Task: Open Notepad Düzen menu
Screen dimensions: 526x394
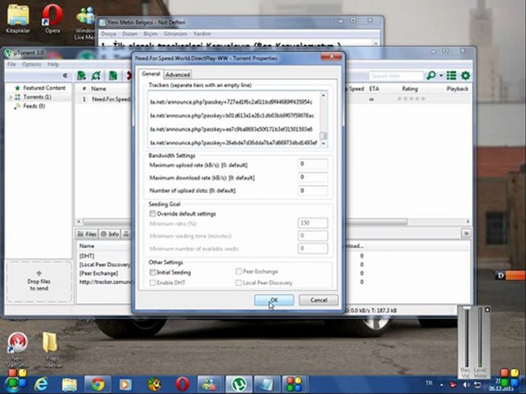Action: coord(130,34)
